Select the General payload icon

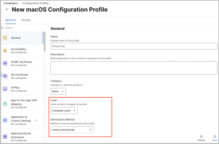(5, 38)
